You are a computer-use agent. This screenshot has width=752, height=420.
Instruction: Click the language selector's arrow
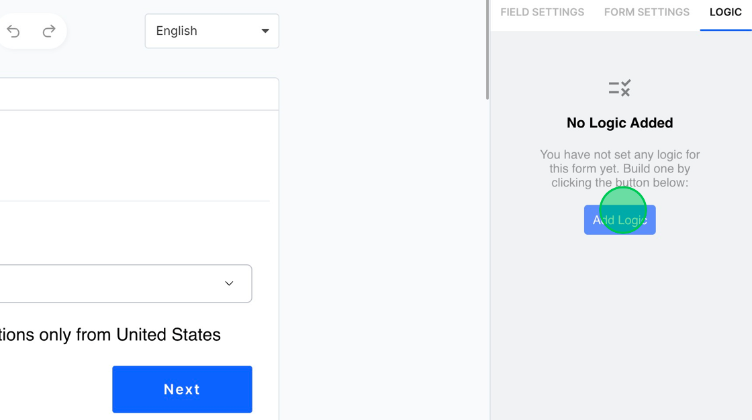(265, 31)
